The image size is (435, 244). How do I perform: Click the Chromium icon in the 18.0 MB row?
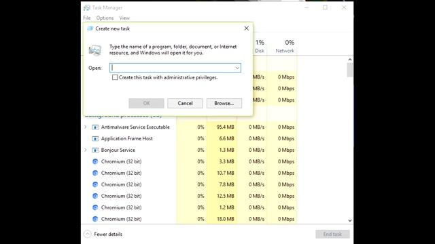95,219
